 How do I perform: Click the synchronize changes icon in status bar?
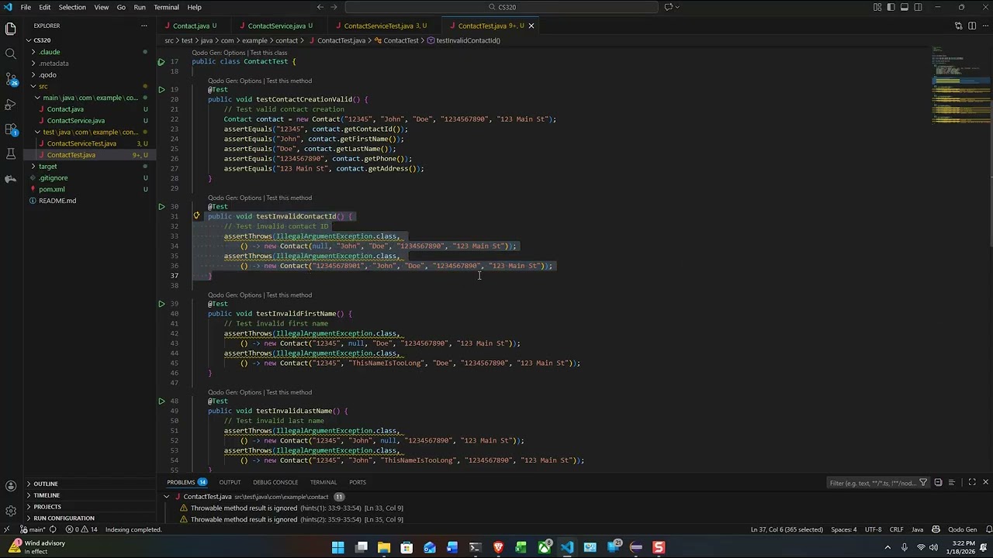click(x=53, y=529)
